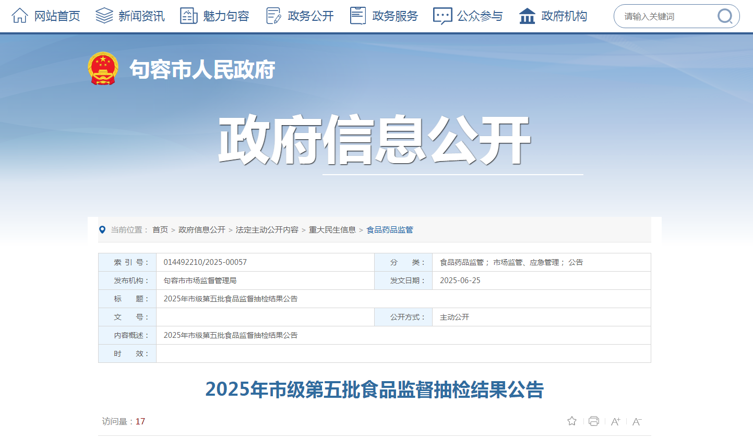Click the institution icon beside 政府机构
753x439 pixels.
coord(527,16)
